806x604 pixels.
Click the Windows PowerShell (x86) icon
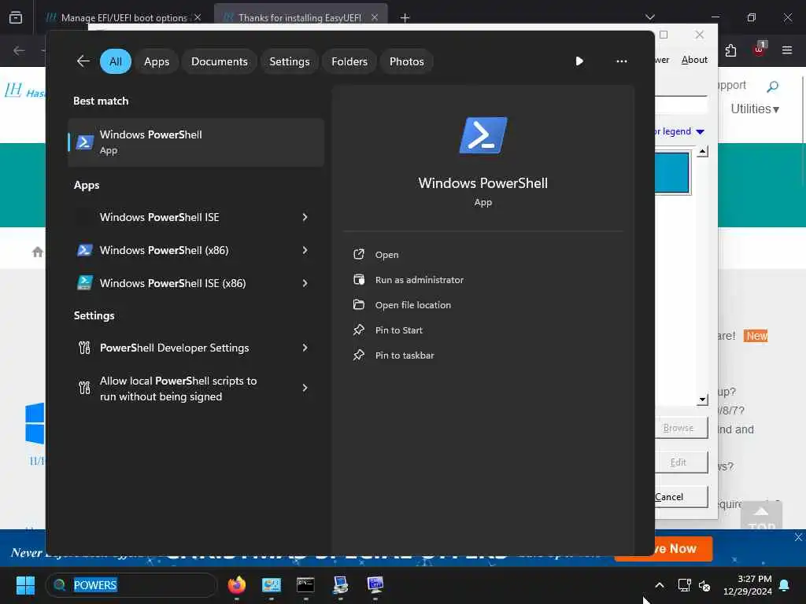(84, 250)
